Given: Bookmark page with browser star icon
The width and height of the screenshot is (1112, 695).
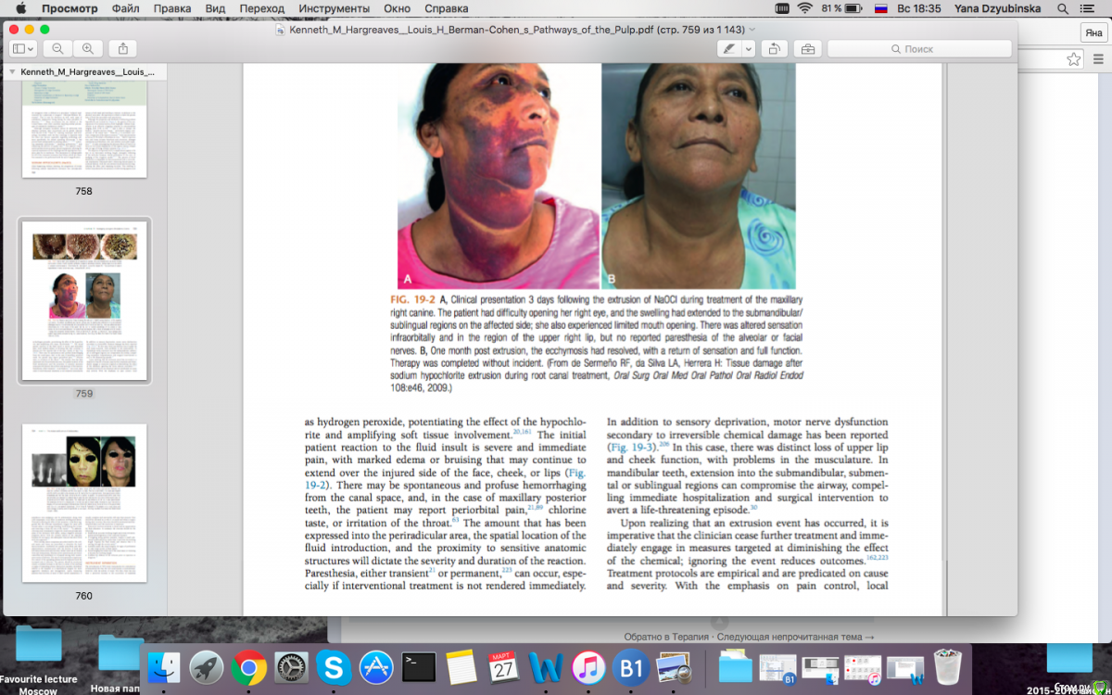Looking at the screenshot, I should tap(1073, 59).
